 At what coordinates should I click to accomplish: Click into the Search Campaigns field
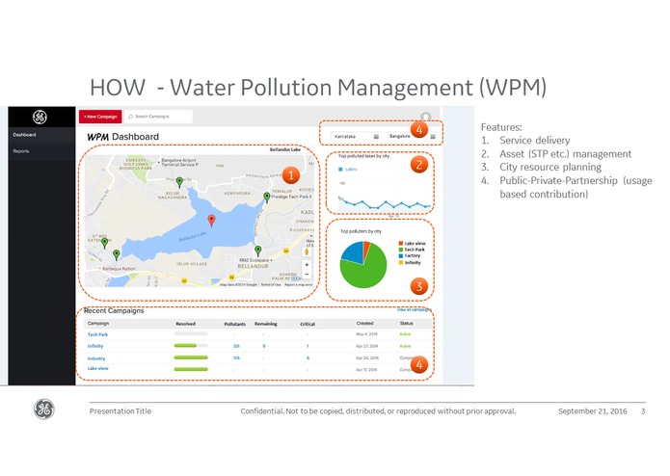tap(158, 117)
